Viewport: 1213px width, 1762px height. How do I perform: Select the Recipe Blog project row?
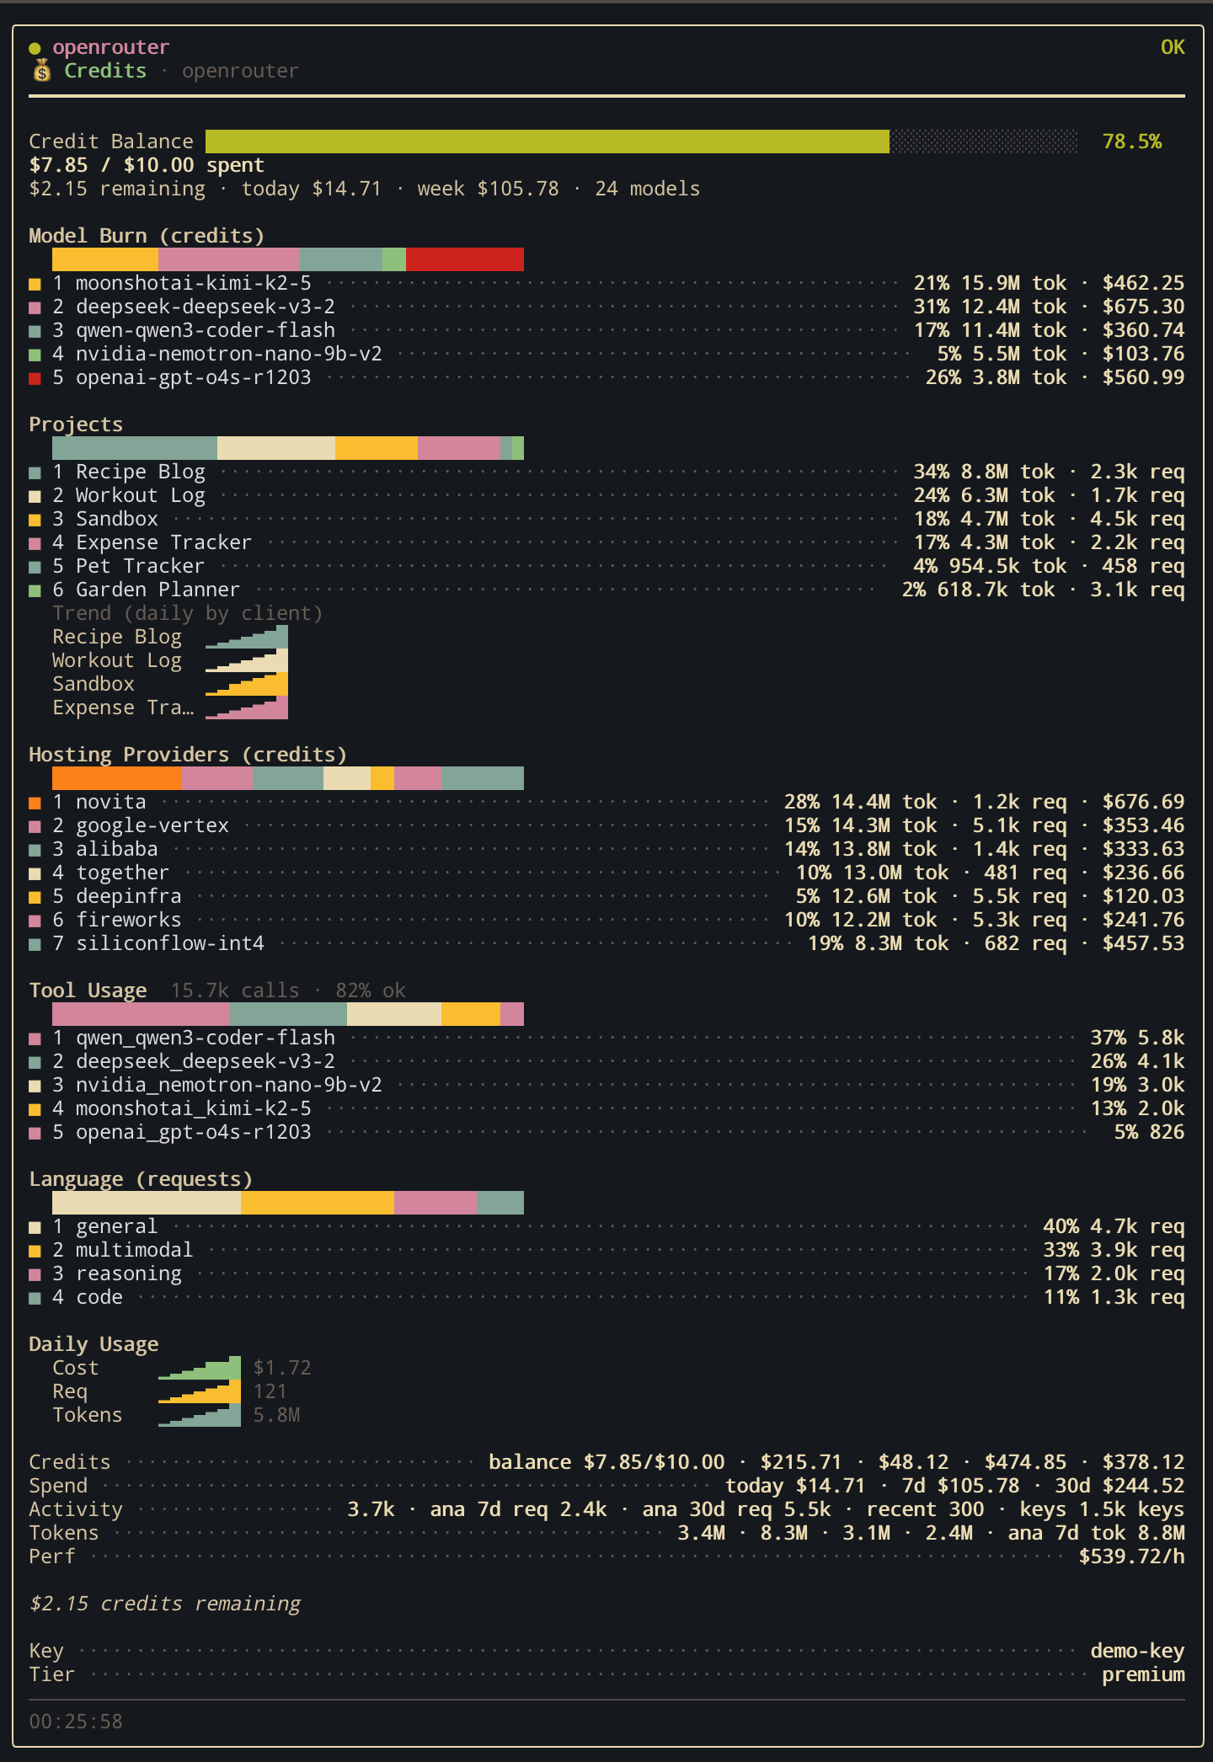(x=606, y=472)
